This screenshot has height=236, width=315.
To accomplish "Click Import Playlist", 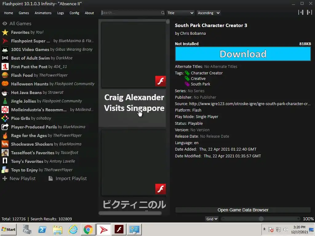I will tap(68, 179).
